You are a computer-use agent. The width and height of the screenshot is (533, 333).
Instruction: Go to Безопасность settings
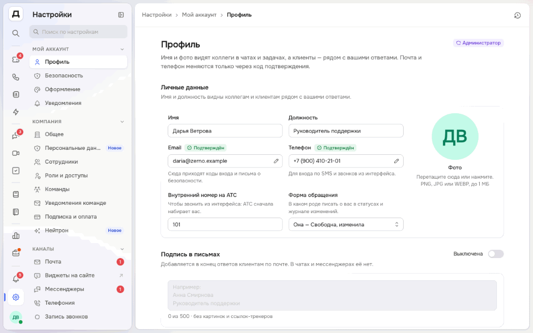[x=78, y=76]
